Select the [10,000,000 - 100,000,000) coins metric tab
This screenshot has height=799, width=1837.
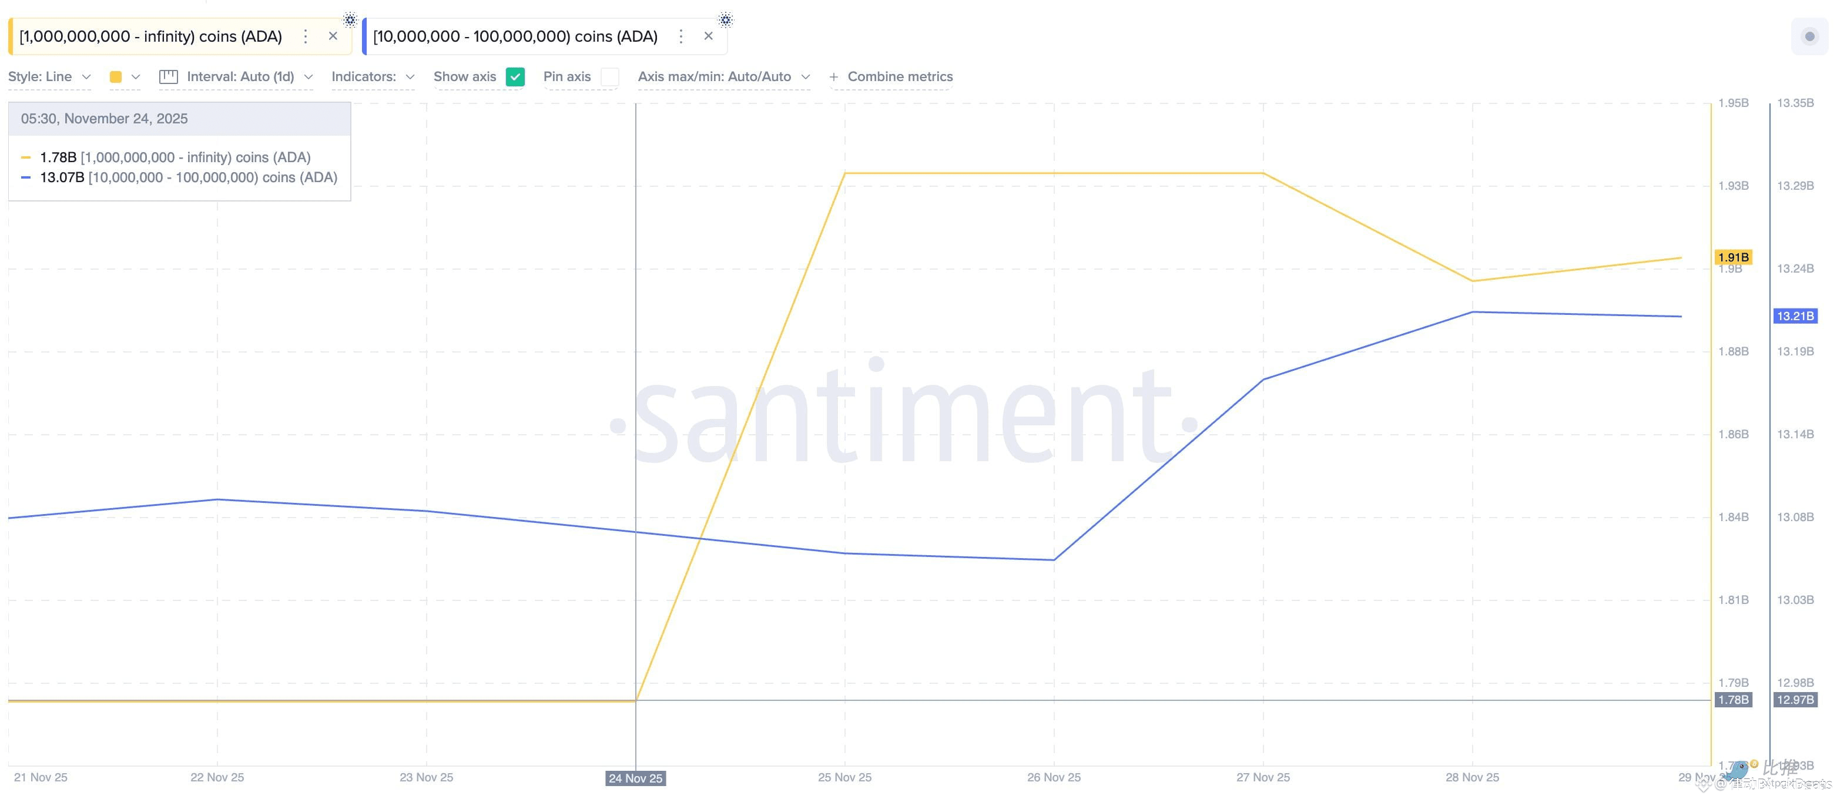[515, 36]
